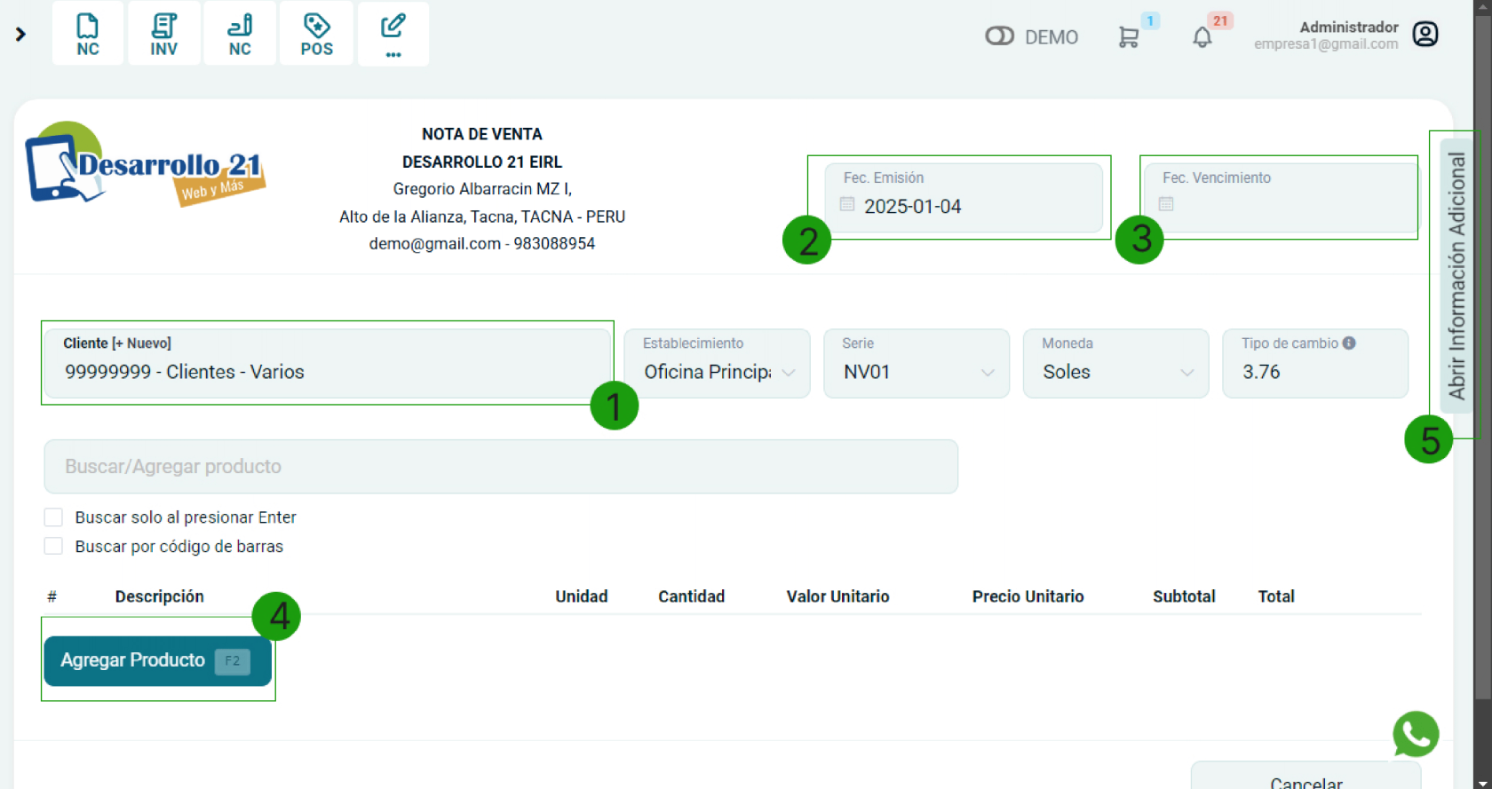Click the POS shortcut icon
Viewport: 1492px width, 789px height.
click(x=316, y=35)
